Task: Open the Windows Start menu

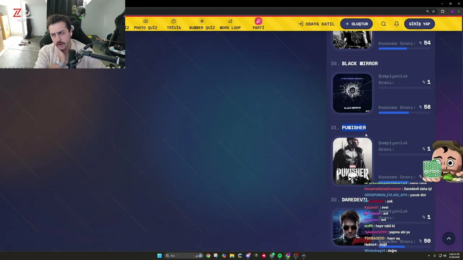Action: [160, 256]
